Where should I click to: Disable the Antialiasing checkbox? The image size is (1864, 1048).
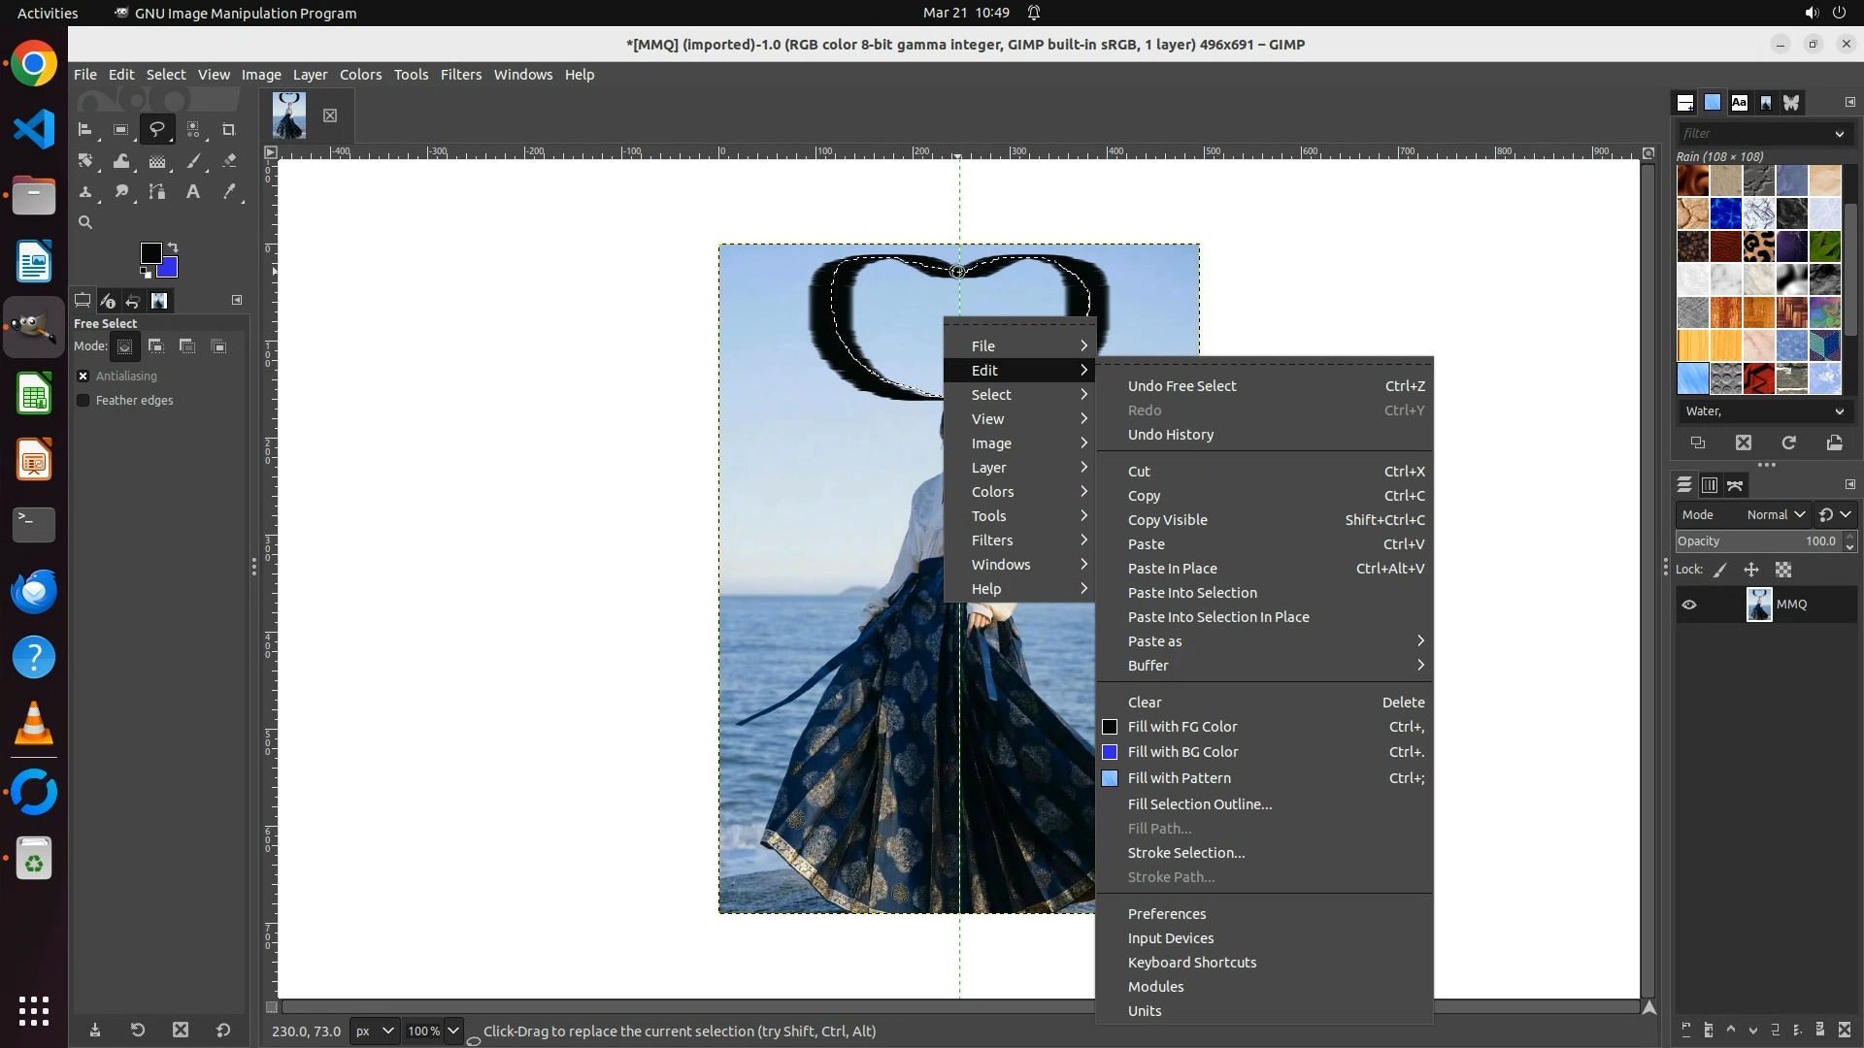pos(83,377)
